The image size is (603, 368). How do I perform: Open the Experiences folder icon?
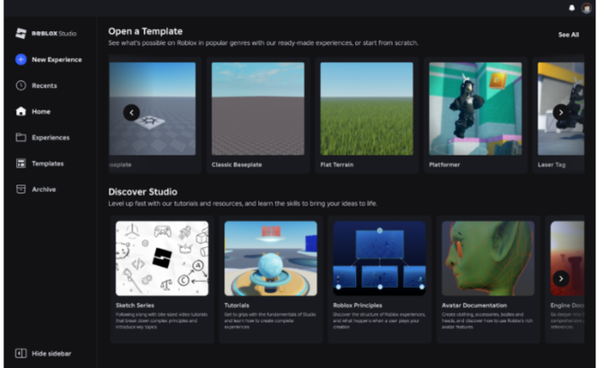point(21,137)
